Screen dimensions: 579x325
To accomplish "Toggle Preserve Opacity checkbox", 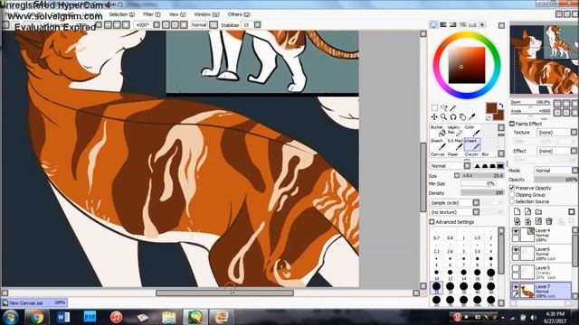I will 512,188.
